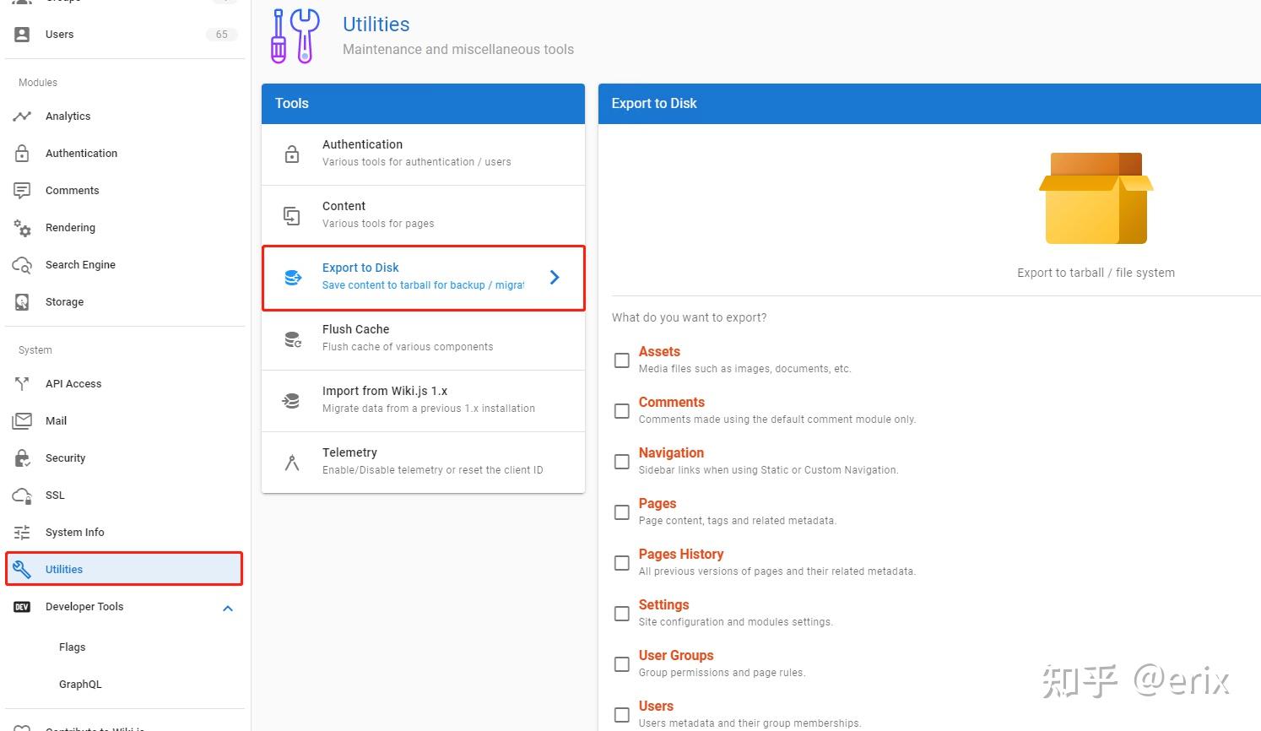Click the Search Engine icon

pyautogui.click(x=22, y=265)
